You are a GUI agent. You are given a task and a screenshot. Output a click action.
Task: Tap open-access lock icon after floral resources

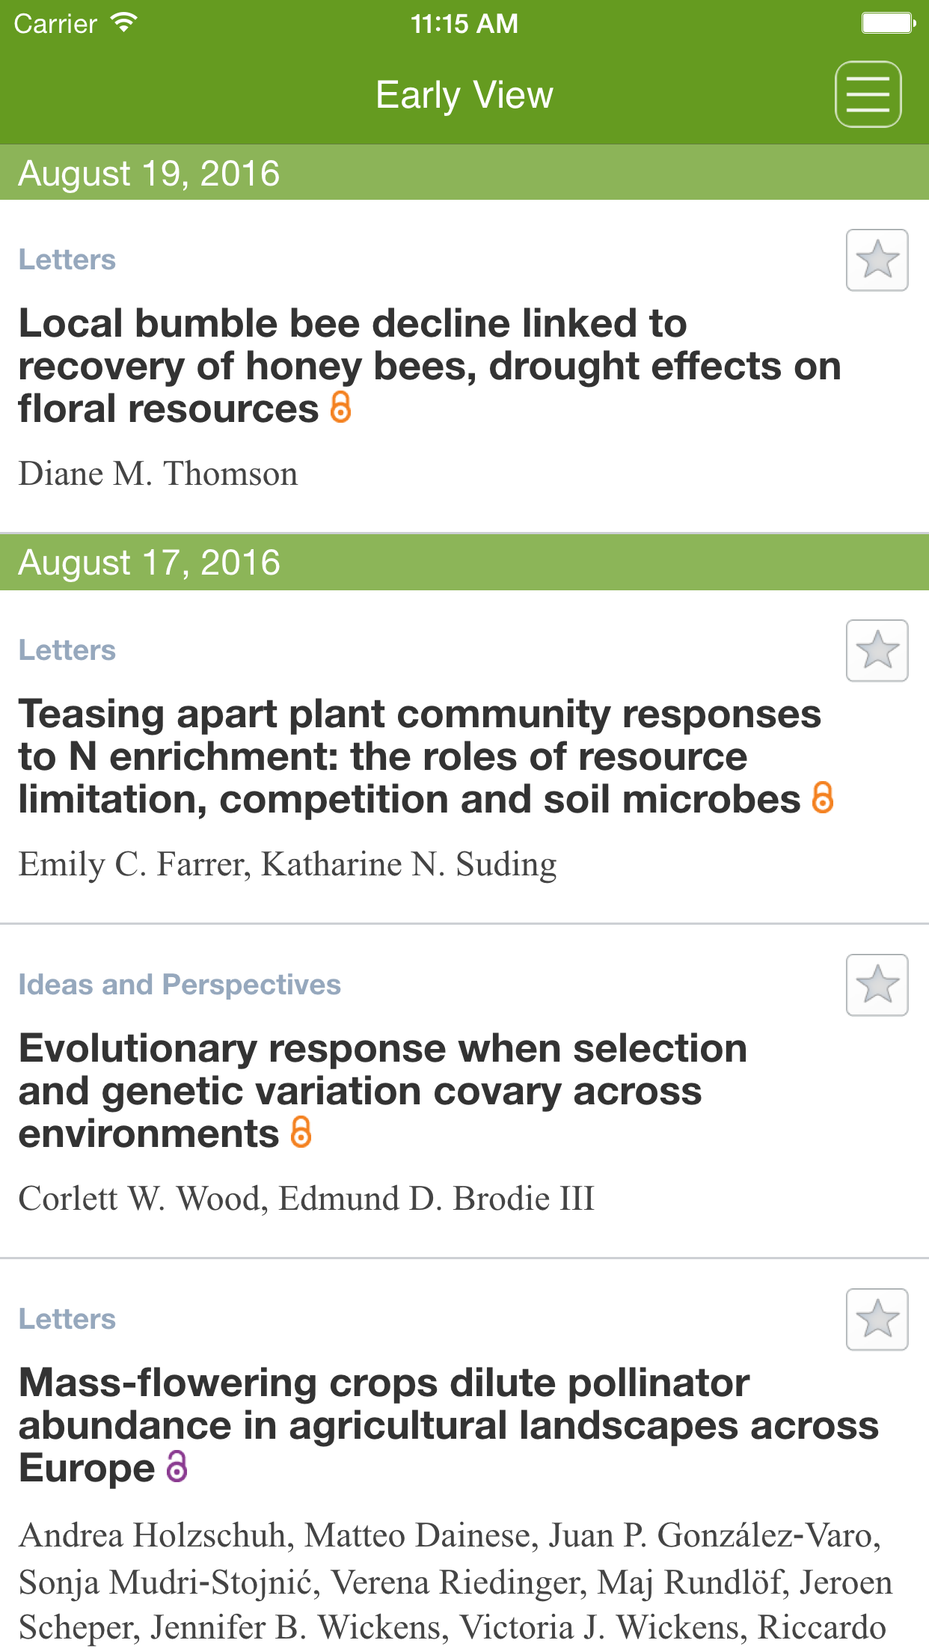[x=340, y=408]
